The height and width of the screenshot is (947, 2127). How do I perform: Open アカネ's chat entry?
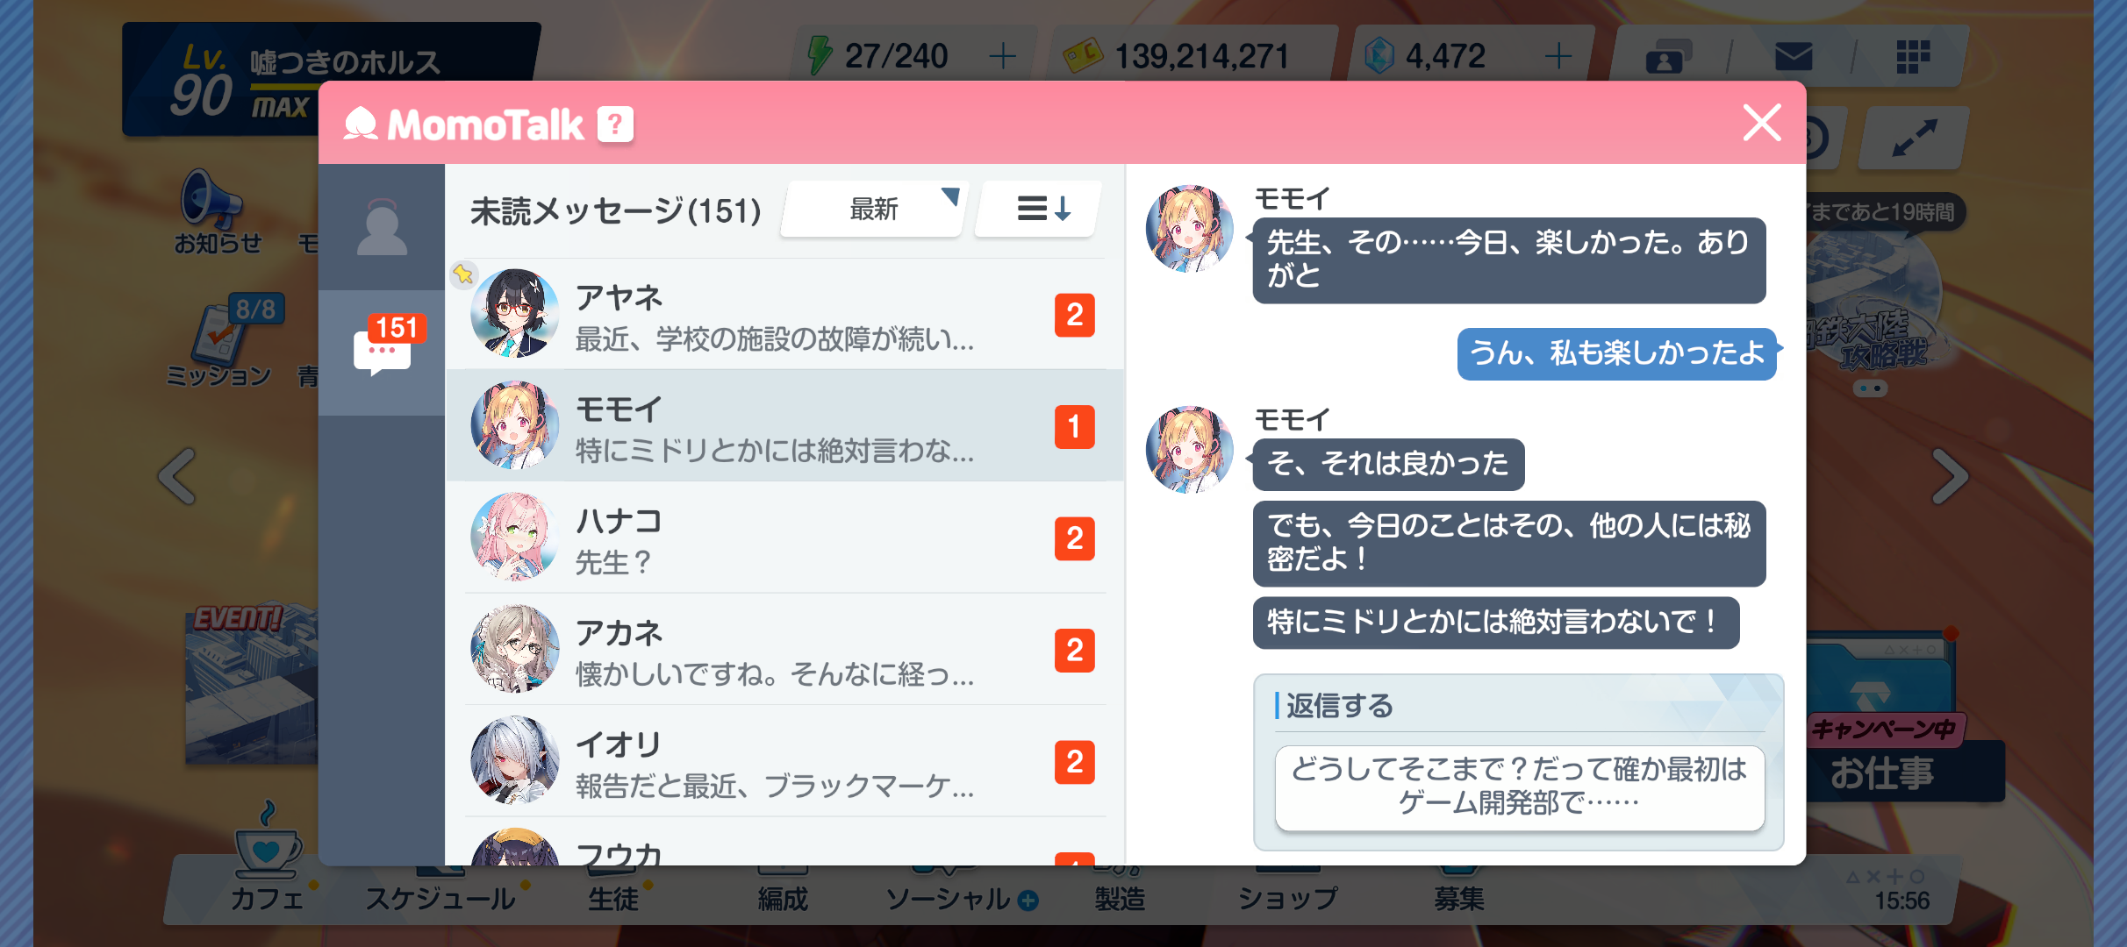point(784,649)
